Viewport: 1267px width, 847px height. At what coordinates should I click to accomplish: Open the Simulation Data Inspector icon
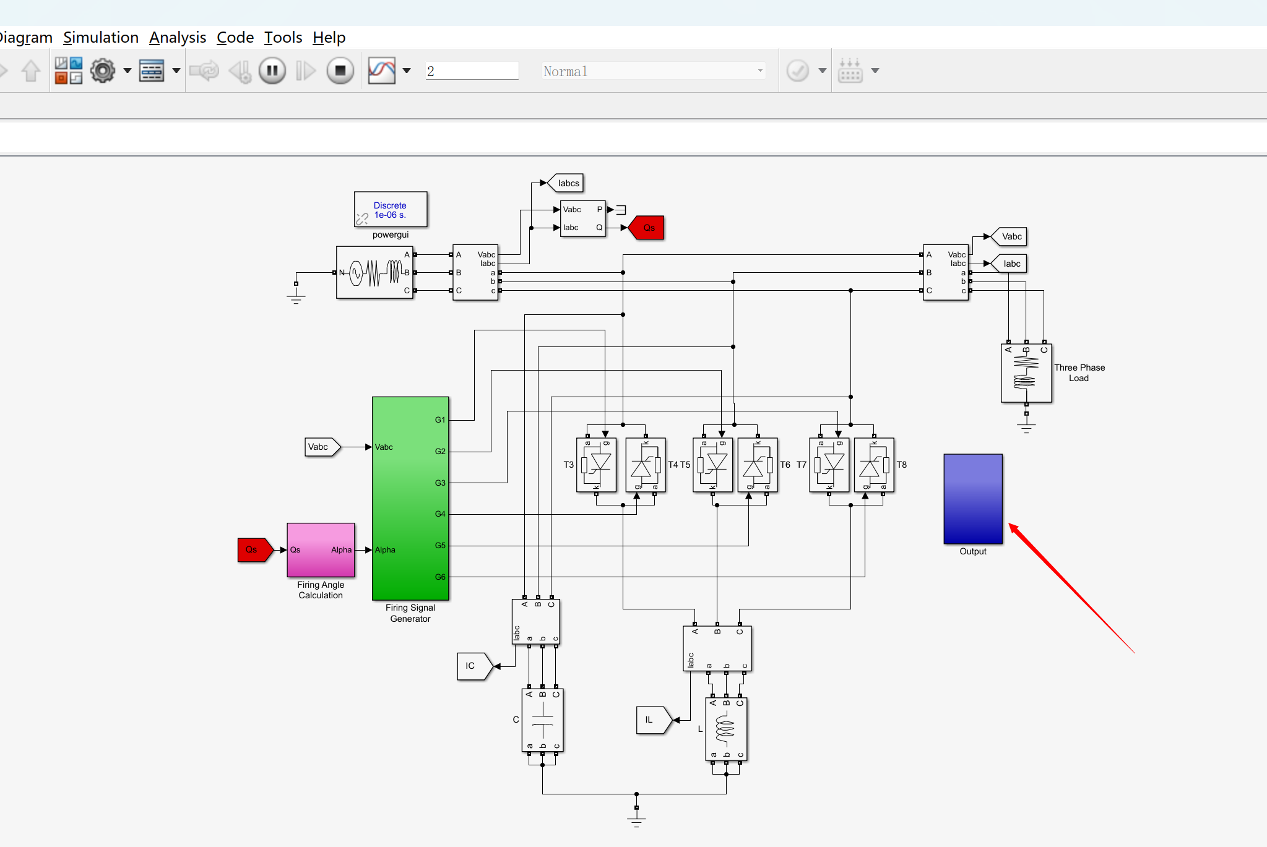point(382,71)
